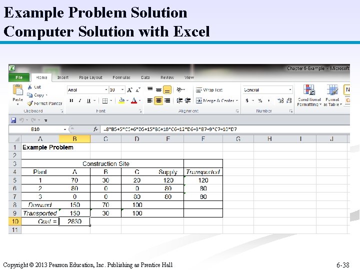Toggle Wrap Text
Screen dimensions: 360x270
pyautogui.click(x=209, y=90)
